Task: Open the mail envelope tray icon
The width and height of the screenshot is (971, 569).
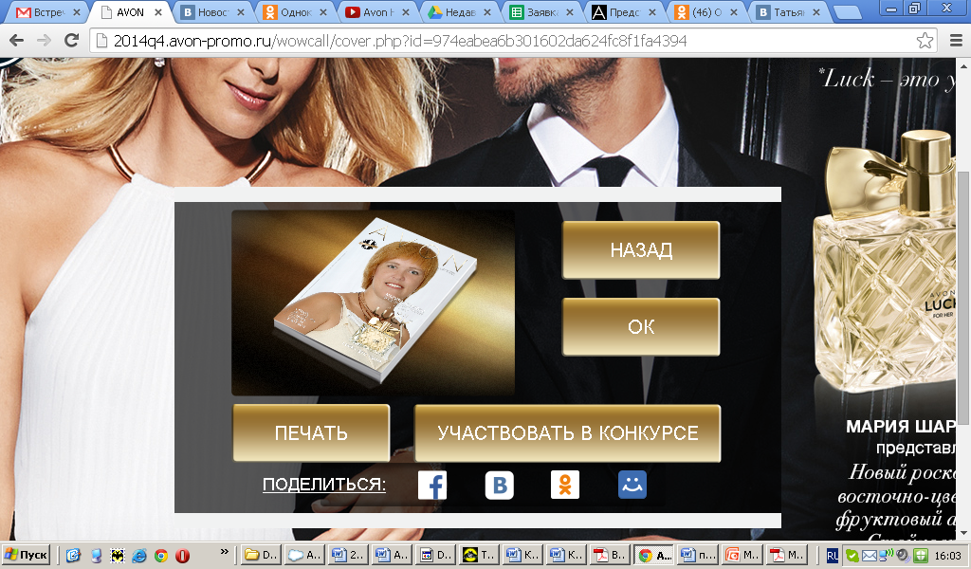Action: 869,556
